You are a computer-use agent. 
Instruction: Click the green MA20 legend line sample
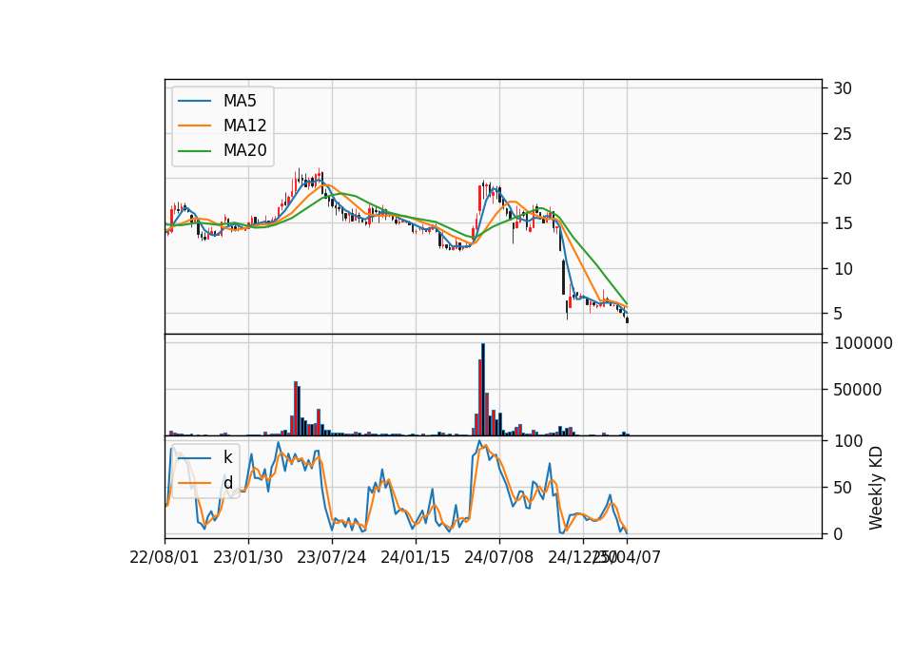[194, 151]
